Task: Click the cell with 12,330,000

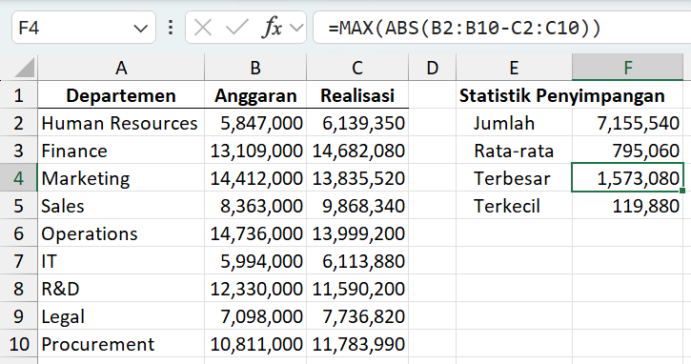Action: (x=255, y=289)
